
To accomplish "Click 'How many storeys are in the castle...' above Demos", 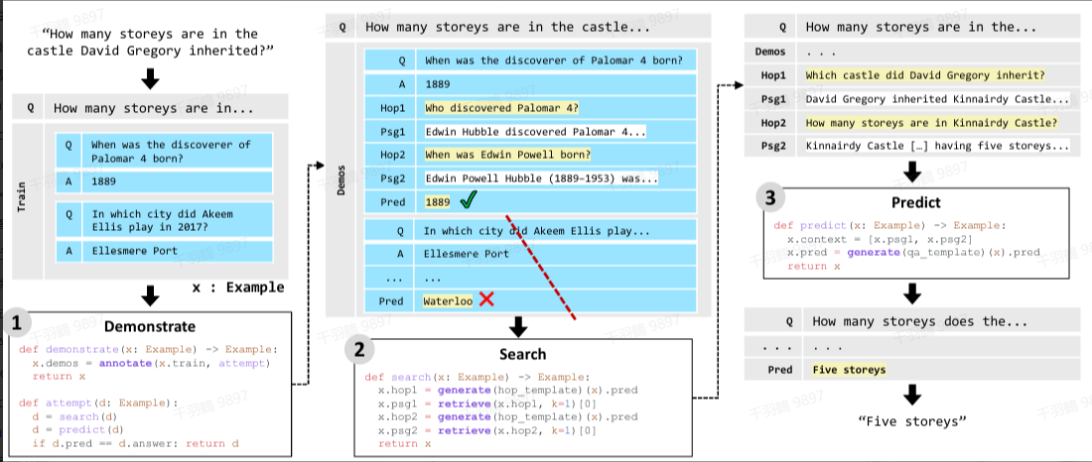I will pos(507,27).
